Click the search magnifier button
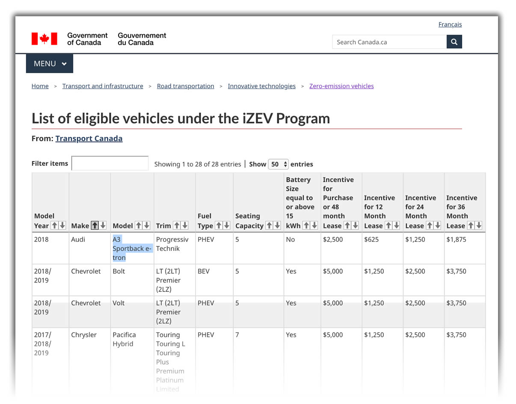This screenshot has width=516, height=404. [x=454, y=42]
